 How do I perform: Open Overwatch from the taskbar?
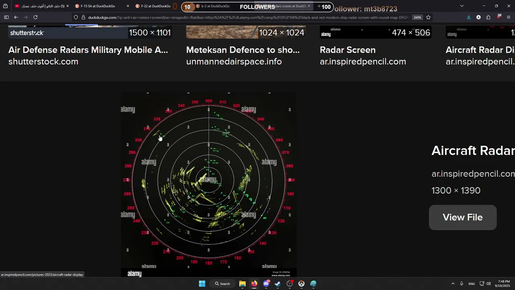point(301,284)
